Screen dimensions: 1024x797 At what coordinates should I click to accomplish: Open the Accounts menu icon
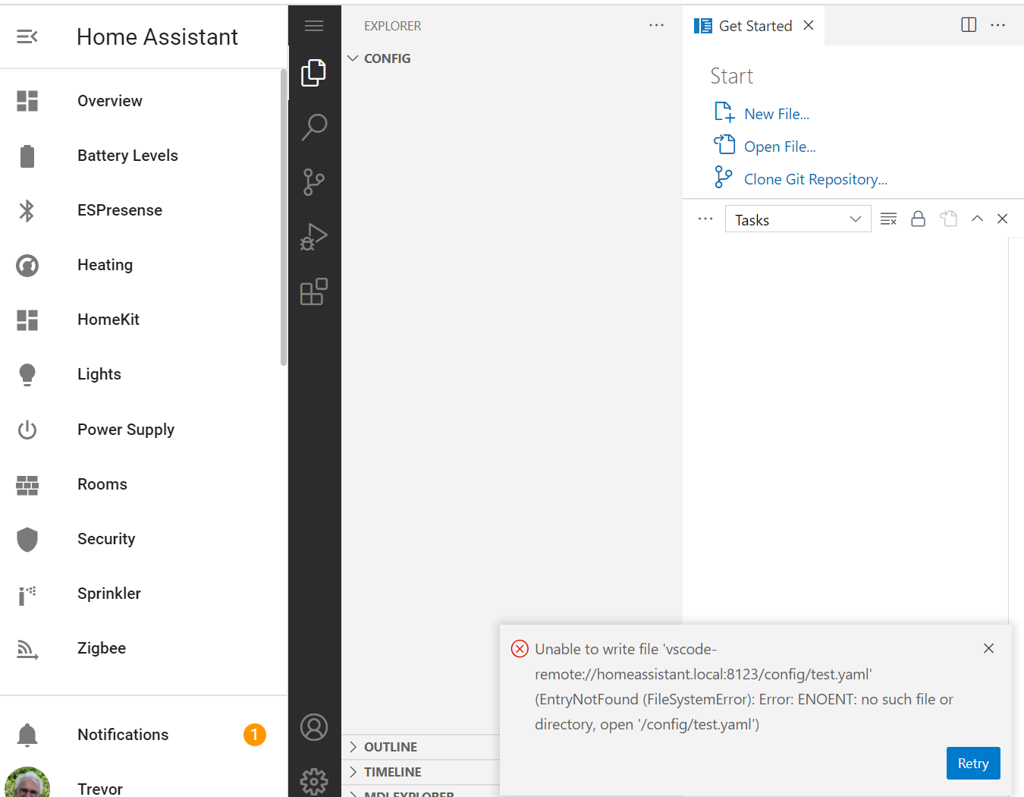(314, 727)
